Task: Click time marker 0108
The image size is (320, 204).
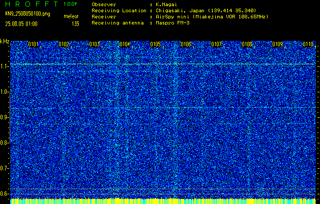Action: point(247,44)
